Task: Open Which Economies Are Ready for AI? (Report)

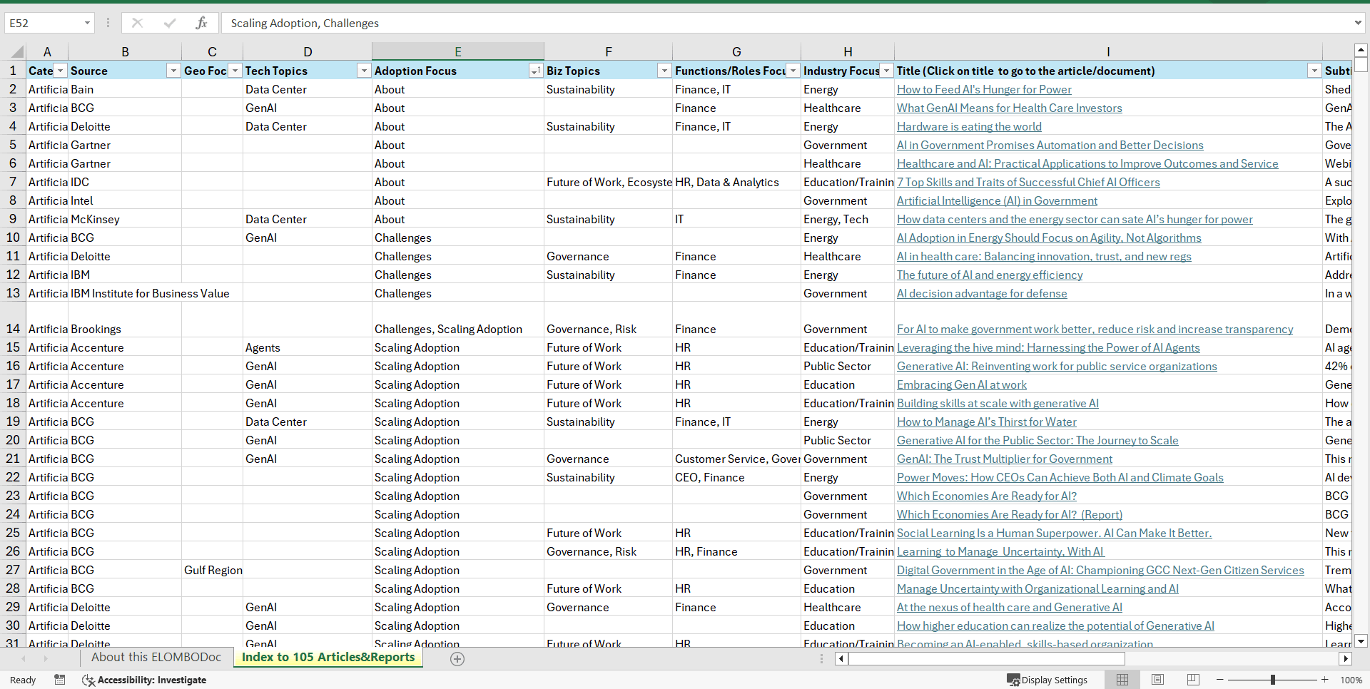Action: [x=1010, y=514]
